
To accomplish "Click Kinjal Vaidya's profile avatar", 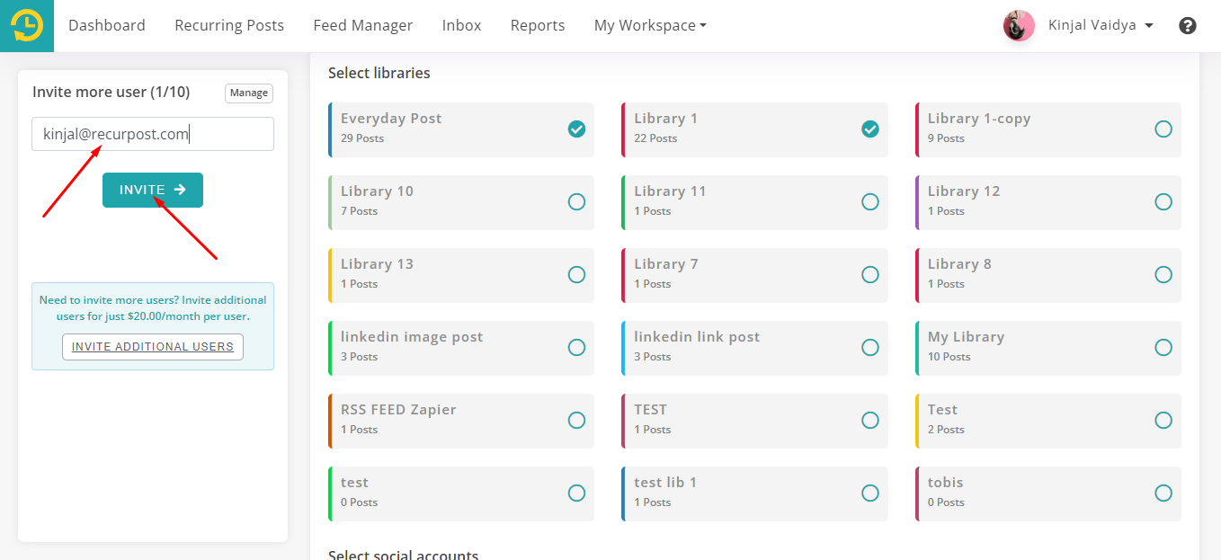I will [x=1019, y=26].
